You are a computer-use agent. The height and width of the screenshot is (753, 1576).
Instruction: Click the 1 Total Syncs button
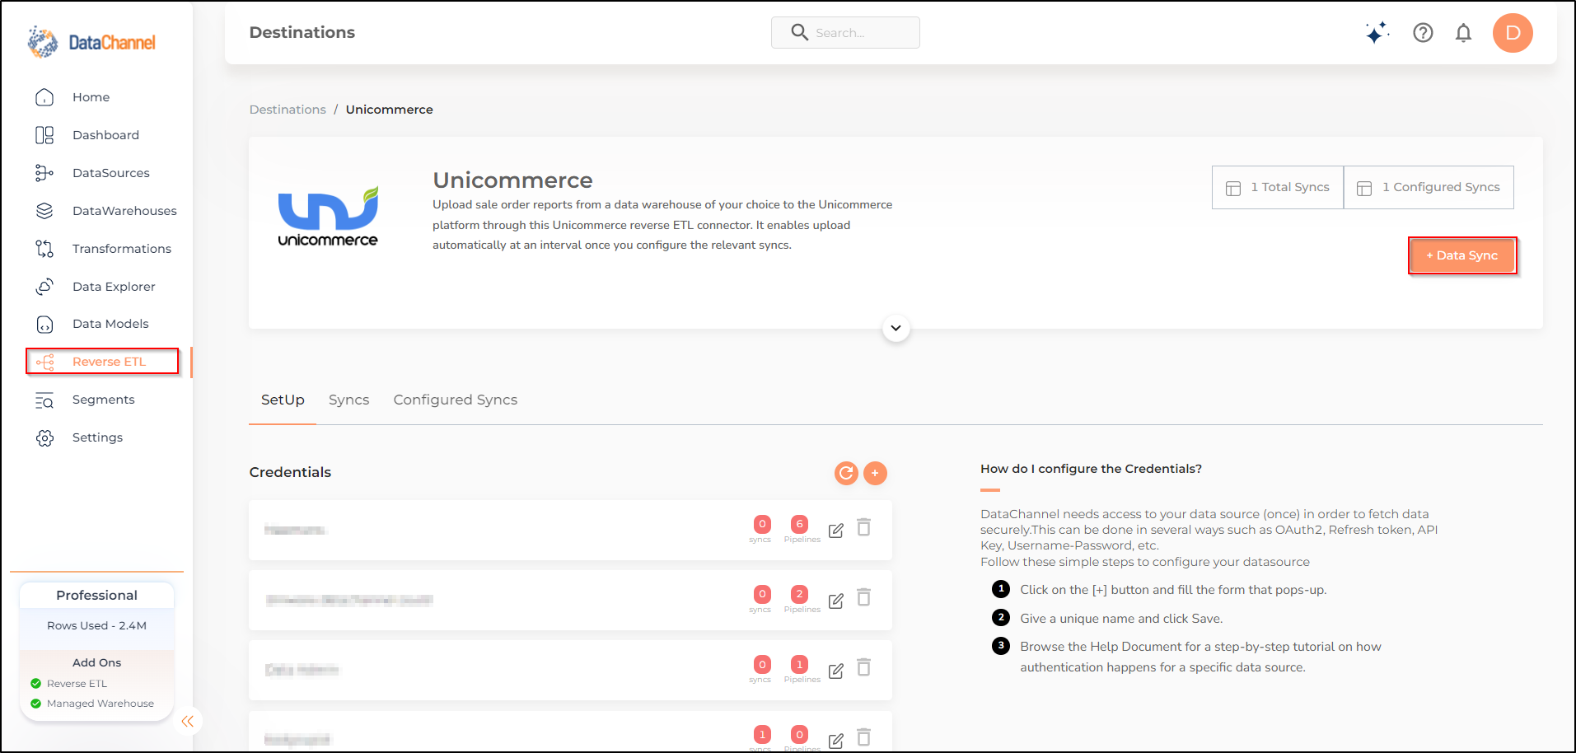[1278, 187]
